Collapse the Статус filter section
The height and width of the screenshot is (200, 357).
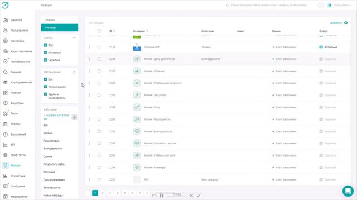coord(74,38)
